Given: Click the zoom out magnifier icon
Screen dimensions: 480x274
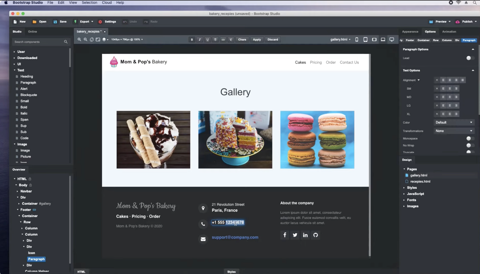Looking at the screenshot, I should (x=86, y=40).
